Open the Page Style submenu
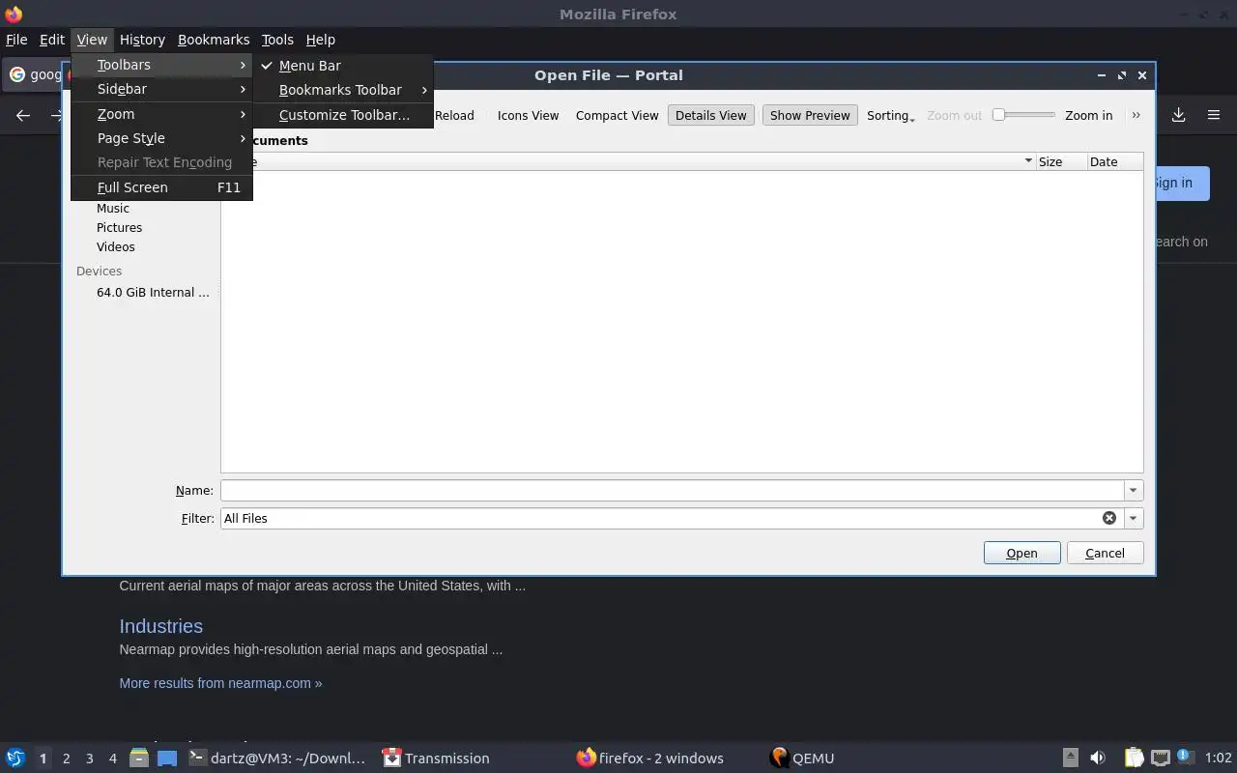 pyautogui.click(x=161, y=138)
